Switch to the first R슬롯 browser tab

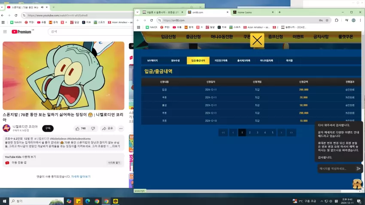163,12
